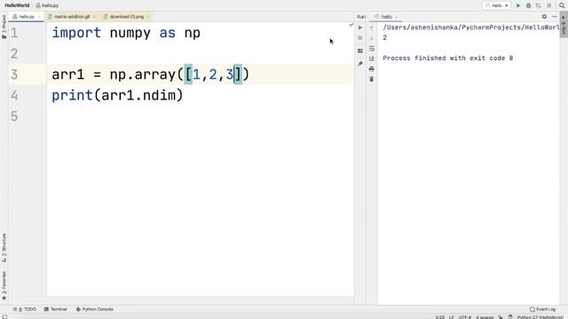Click the cursor position indicator in status bar
The height and width of the screenshot is (319, 568).
pyautogui.click(x=440, y=317)
